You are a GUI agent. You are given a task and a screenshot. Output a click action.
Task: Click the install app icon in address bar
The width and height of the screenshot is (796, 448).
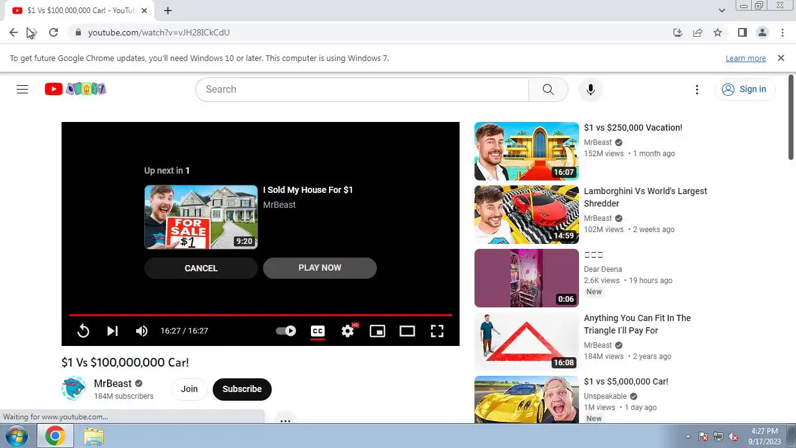click(678, 32)
